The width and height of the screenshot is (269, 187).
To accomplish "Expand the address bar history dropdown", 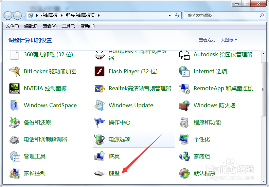I will tap(169, 15).
